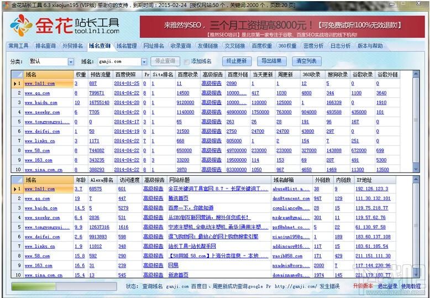Go to 网址排名 tab

click(x=154, y=46)
